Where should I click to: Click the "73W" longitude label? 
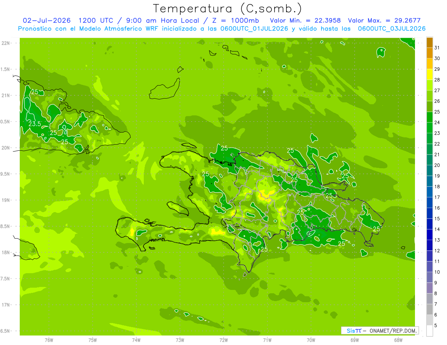(180, 340)
